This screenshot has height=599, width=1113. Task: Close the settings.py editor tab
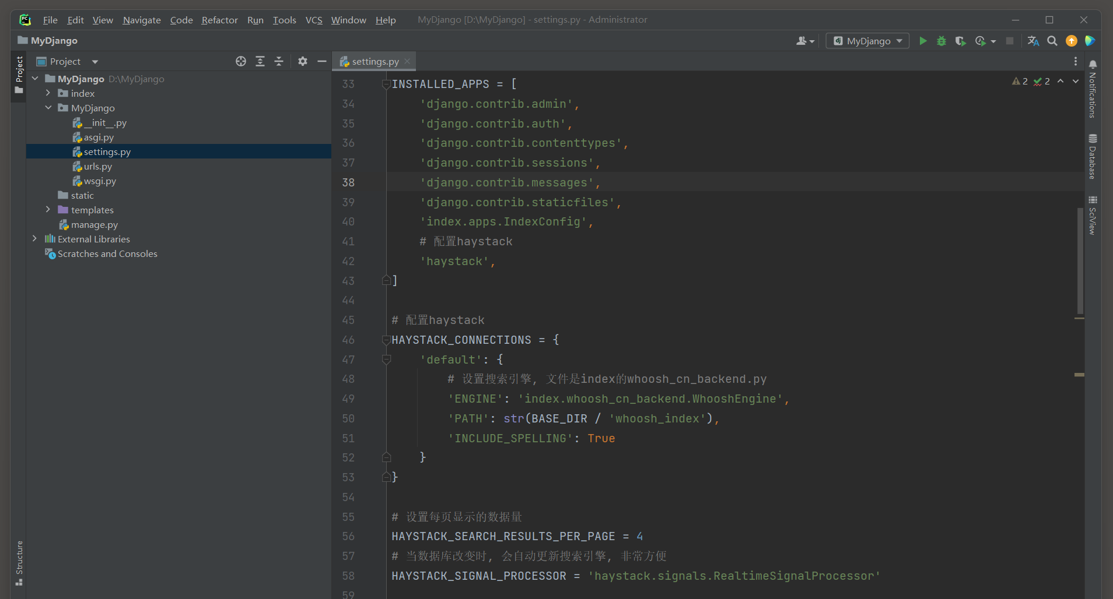(407, 61)
